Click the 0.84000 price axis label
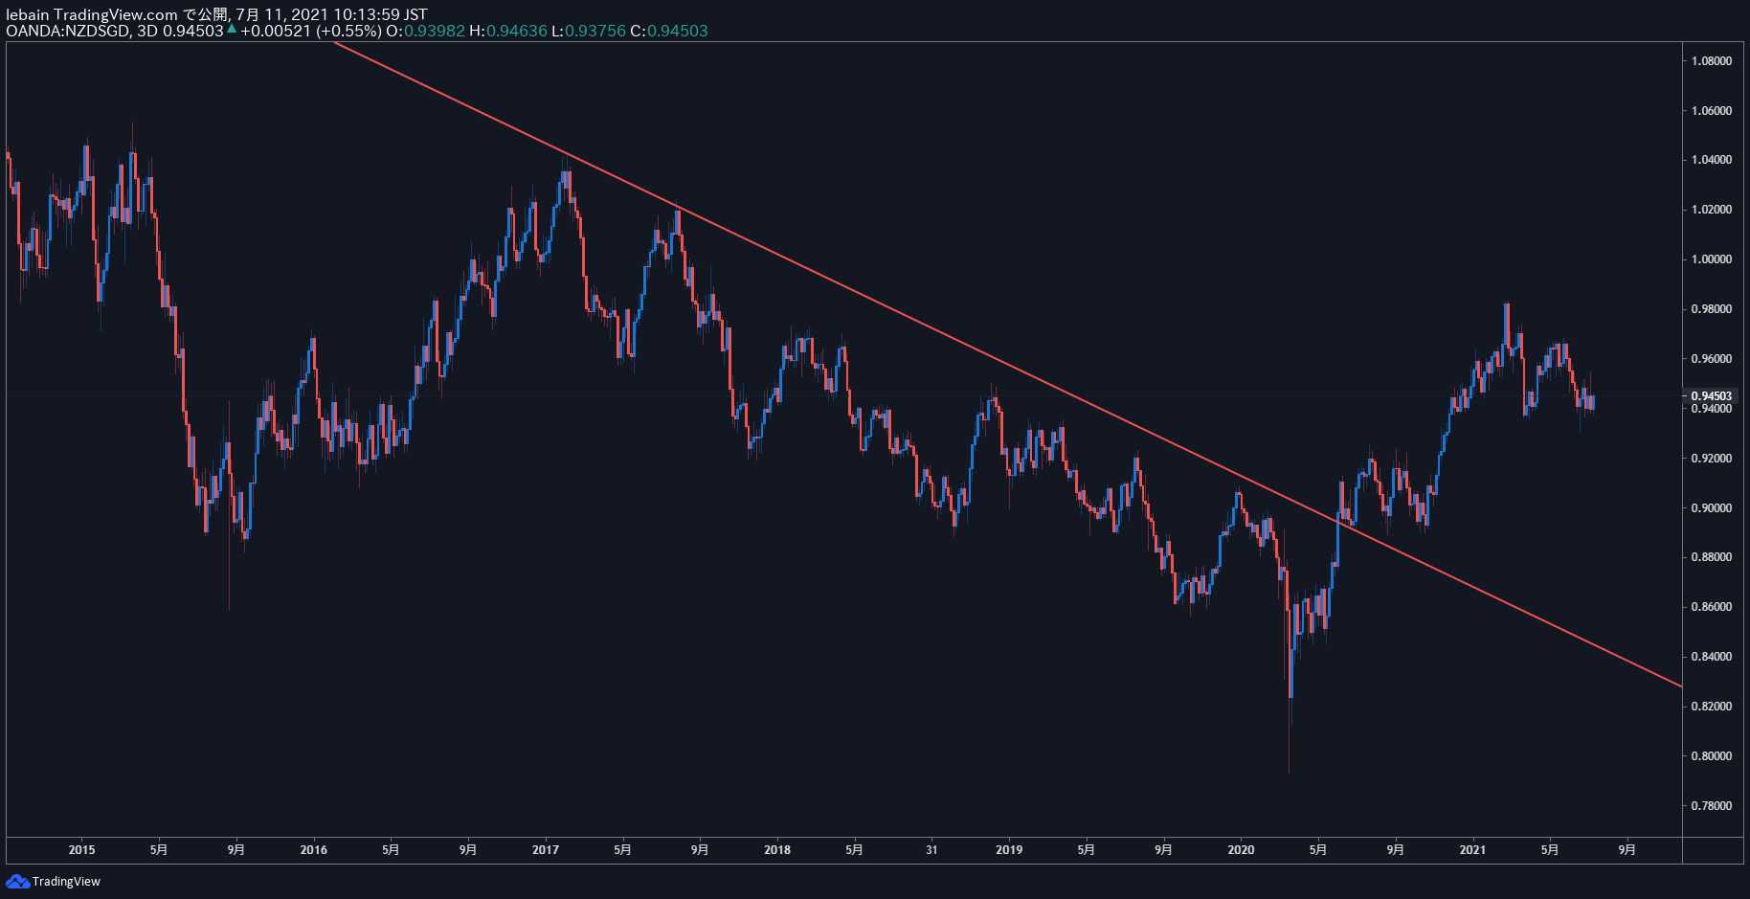 pos(1712,657)
